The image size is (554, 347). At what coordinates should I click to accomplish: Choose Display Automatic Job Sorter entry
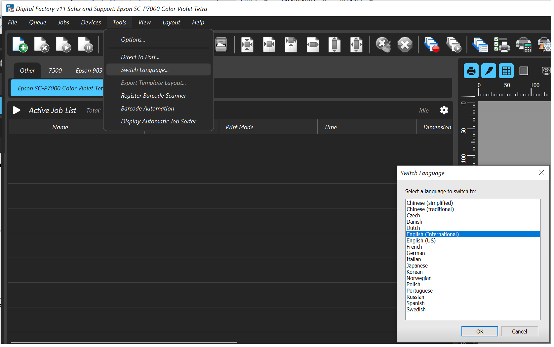[x=158, y=121]
